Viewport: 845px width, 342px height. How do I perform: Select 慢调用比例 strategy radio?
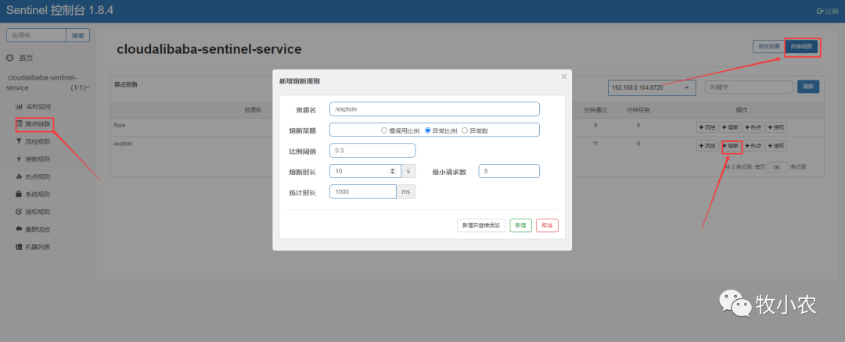click(383, 130)
